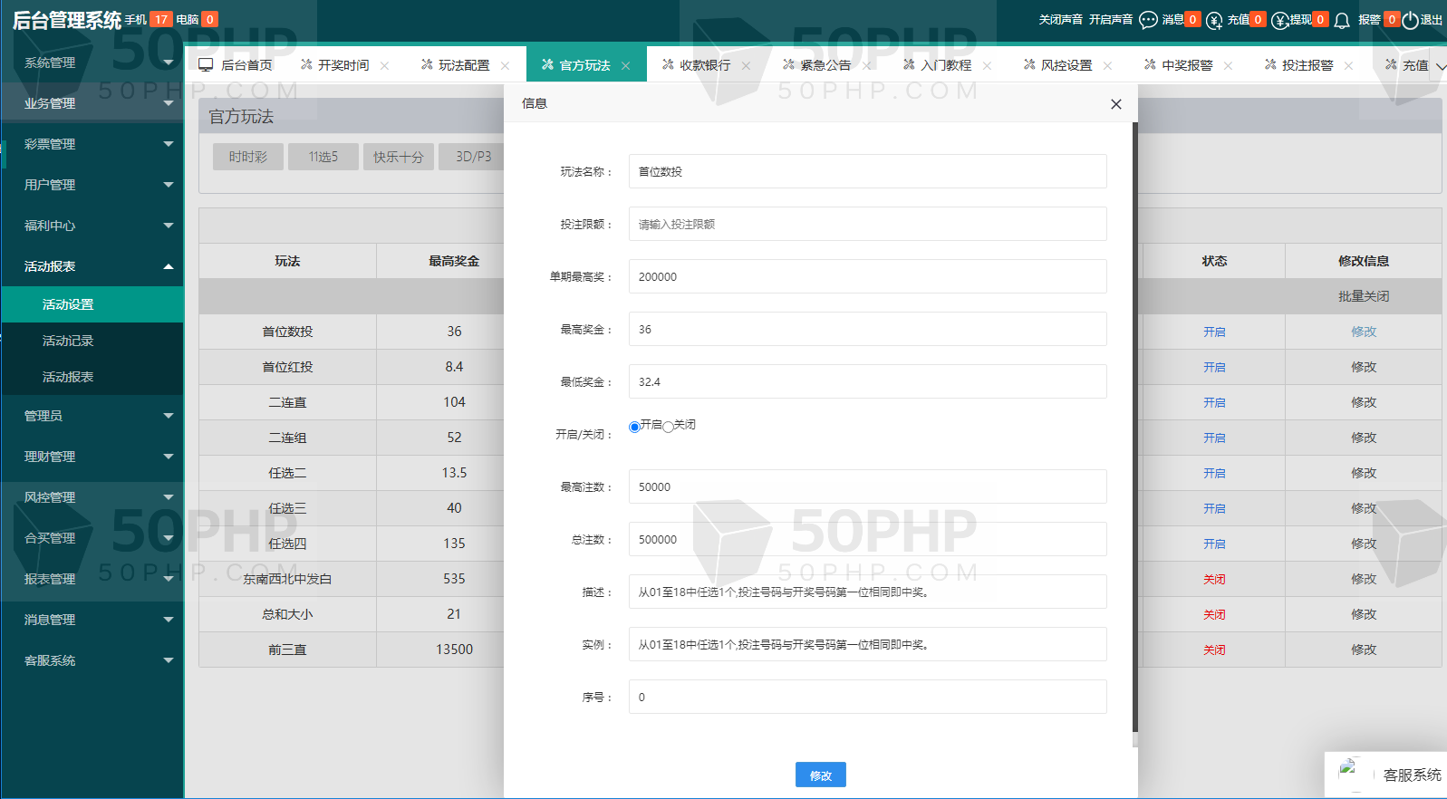Click the monitor icon on 后台首页 tab
1447x799 pixels.
click(x=206, y=65)
